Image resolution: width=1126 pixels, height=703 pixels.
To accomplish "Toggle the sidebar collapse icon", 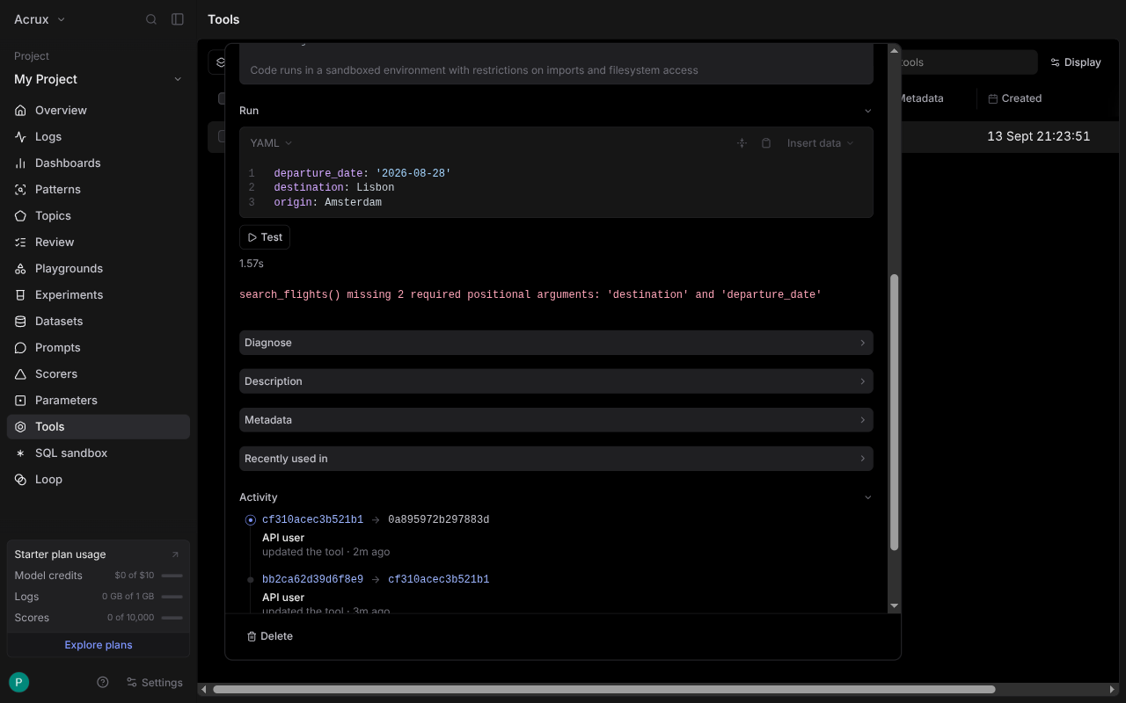I will [178, 19].
